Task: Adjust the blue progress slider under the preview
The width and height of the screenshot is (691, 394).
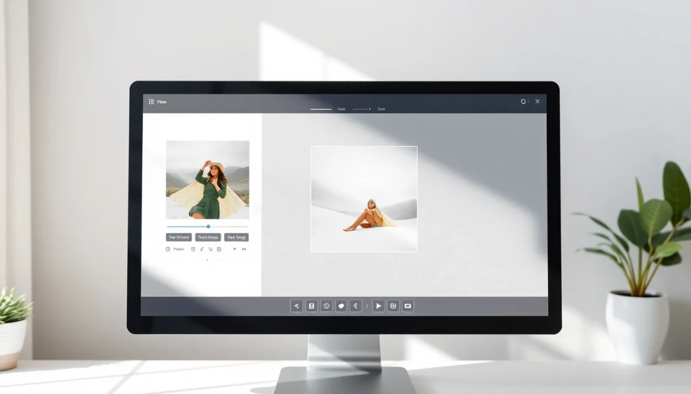Action: pos(208,227)
